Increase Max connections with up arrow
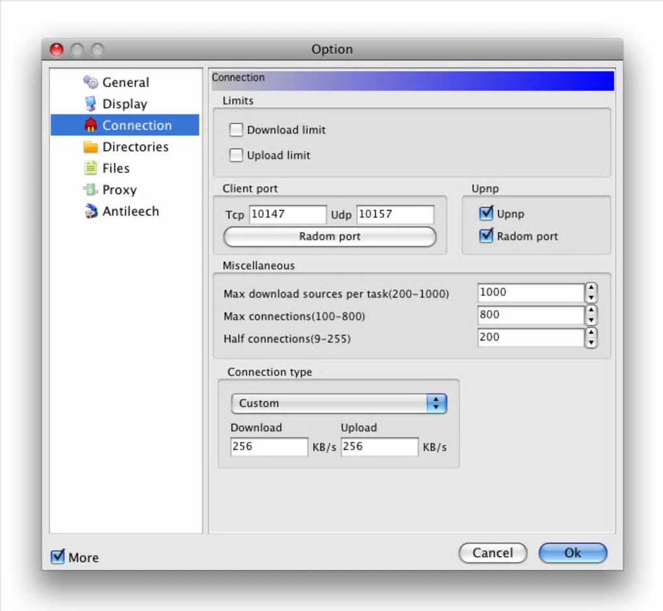This screenshot has height=611, width=663. click(x=591, y=310)
